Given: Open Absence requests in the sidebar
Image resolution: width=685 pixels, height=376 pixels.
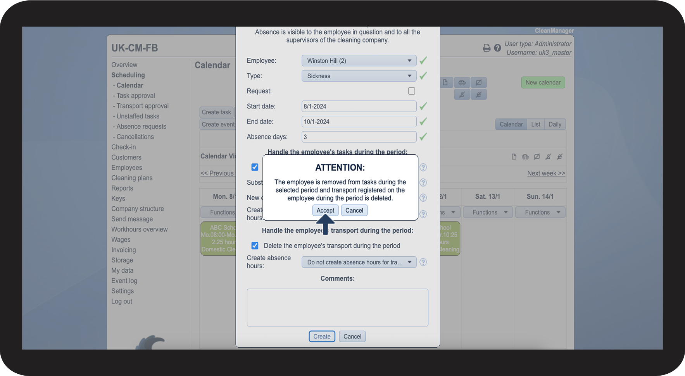Looking at the screenshot, I should [141, 126].
